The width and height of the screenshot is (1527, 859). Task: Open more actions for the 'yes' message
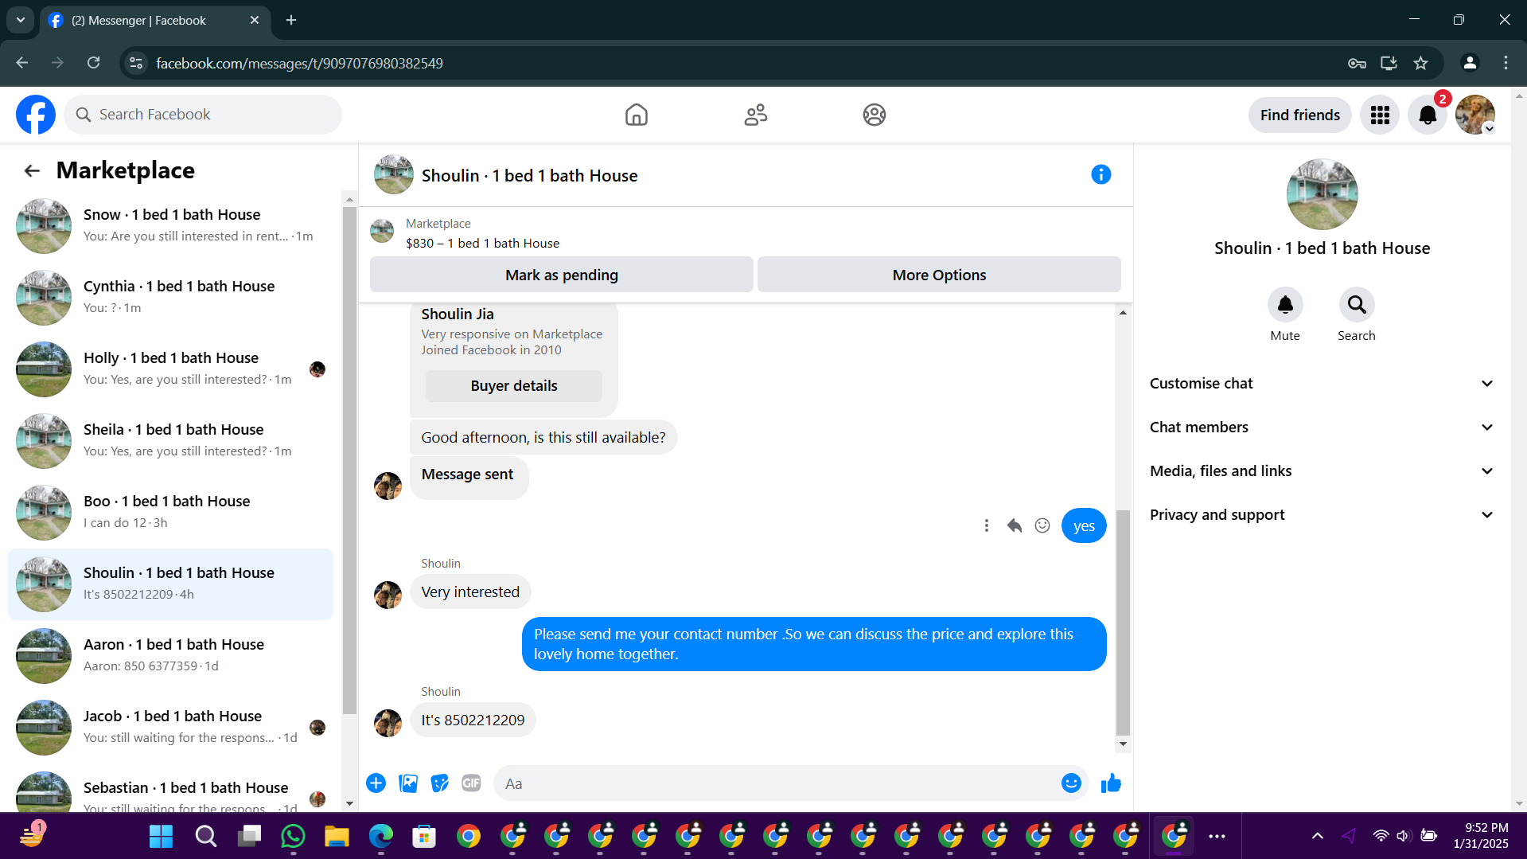pos(987,525)
